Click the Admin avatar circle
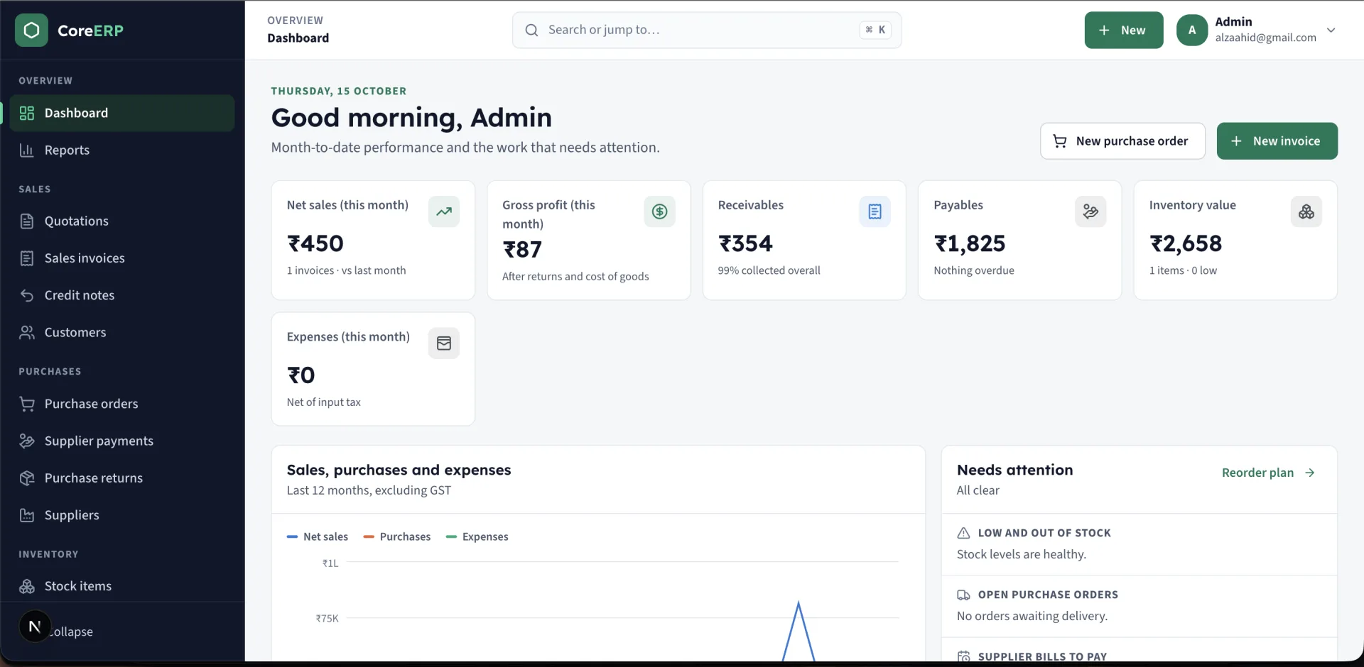Image resolution: width=1364 pixels, height=667 pixels. coord(1192,30)
